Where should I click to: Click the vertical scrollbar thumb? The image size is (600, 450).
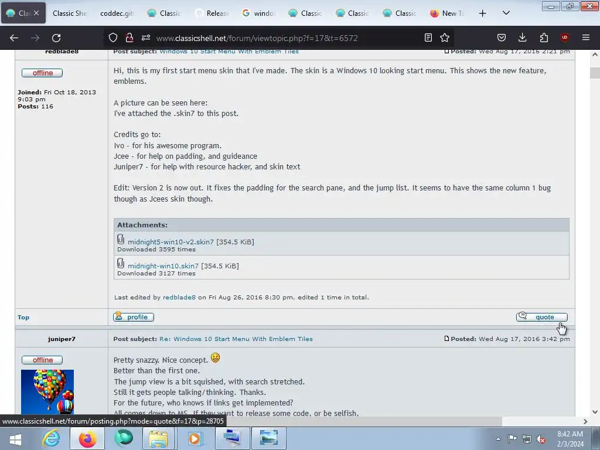pyautogui.click(x=595, y=73)
